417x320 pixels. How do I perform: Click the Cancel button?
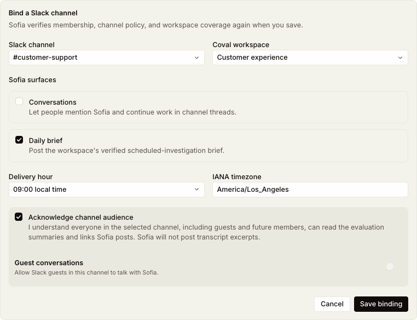[x=332, y=304]
